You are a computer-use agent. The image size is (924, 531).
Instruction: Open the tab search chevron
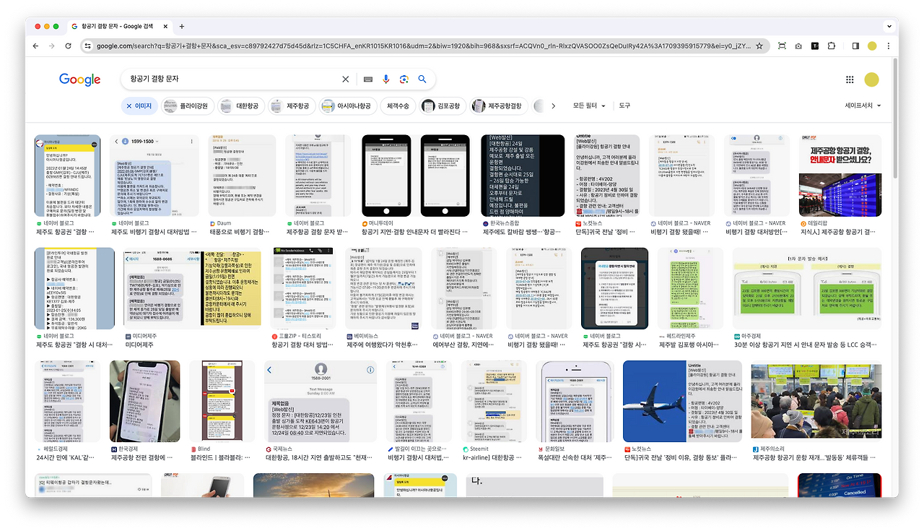(x=889, y=26)
